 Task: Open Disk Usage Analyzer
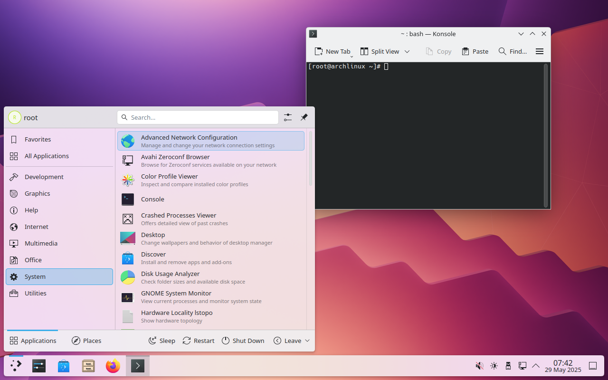coord(211,277)
